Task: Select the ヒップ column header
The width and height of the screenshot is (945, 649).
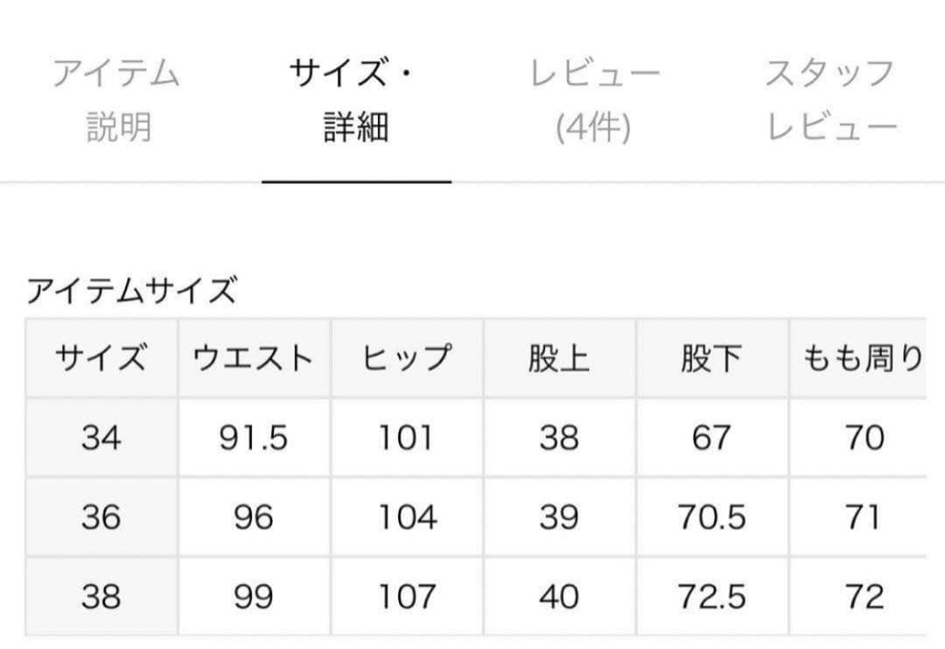Action: 405,356
